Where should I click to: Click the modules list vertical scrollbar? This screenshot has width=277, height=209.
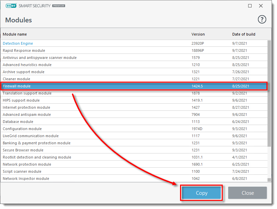click(269, 93)
